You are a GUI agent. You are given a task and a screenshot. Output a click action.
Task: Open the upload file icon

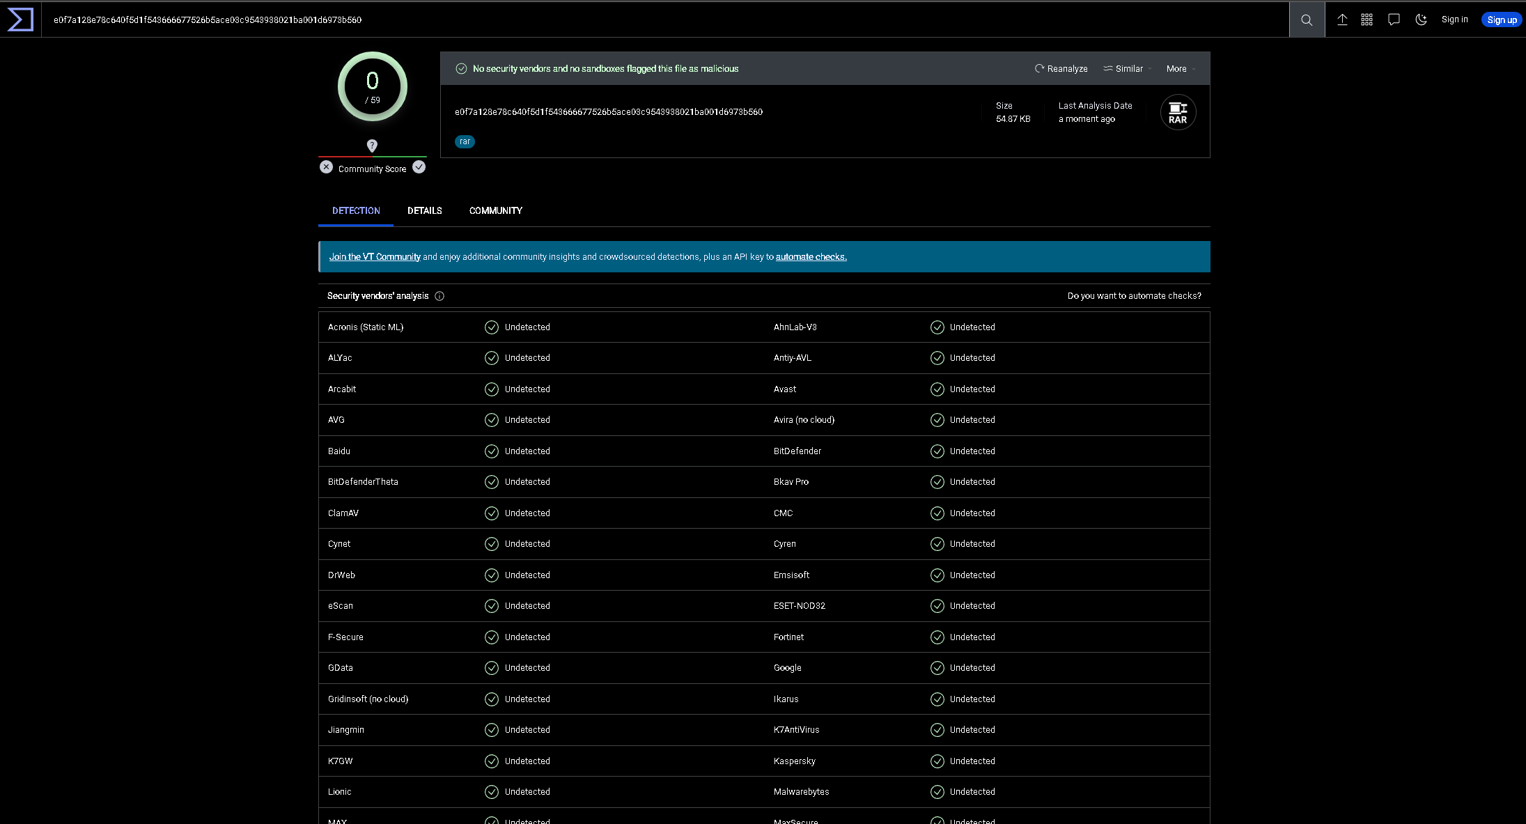tap(1342, 20)
